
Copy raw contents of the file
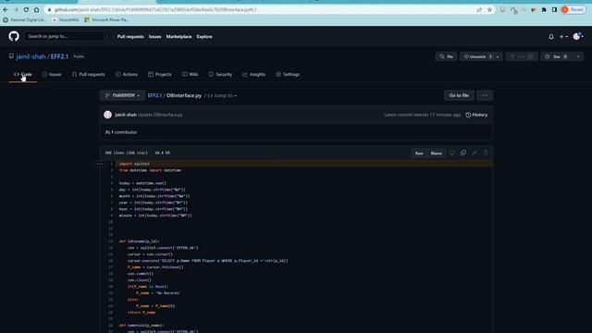click(463, 153)
